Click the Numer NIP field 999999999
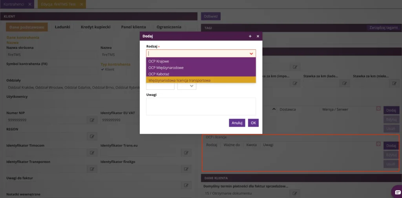 point(46,120)
